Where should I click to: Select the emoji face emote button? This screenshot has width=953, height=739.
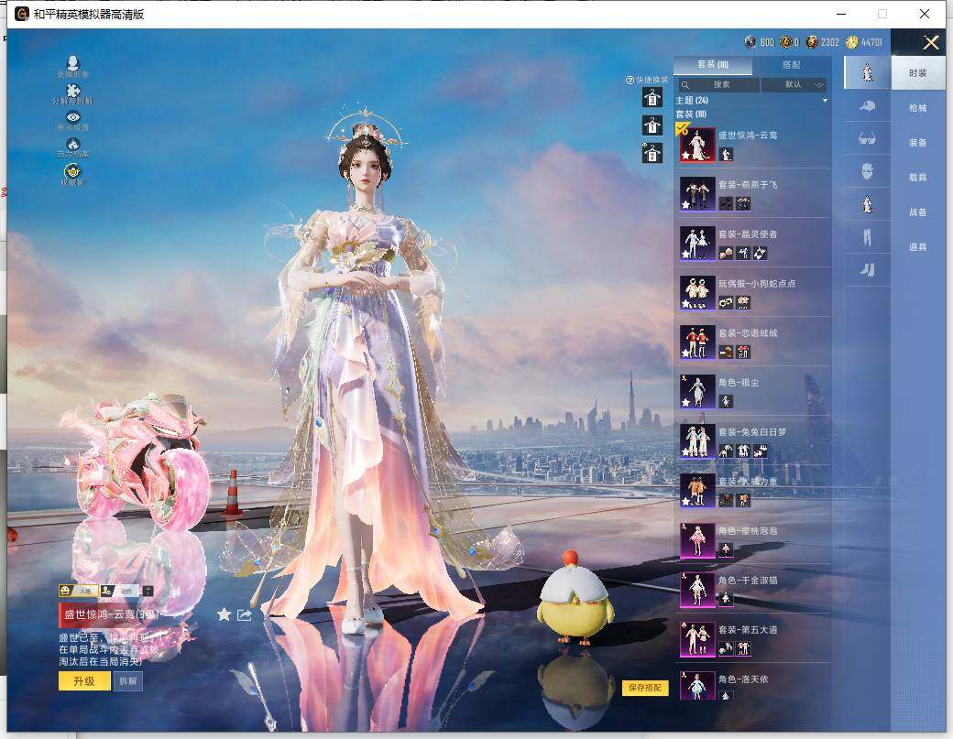point(78,591)
